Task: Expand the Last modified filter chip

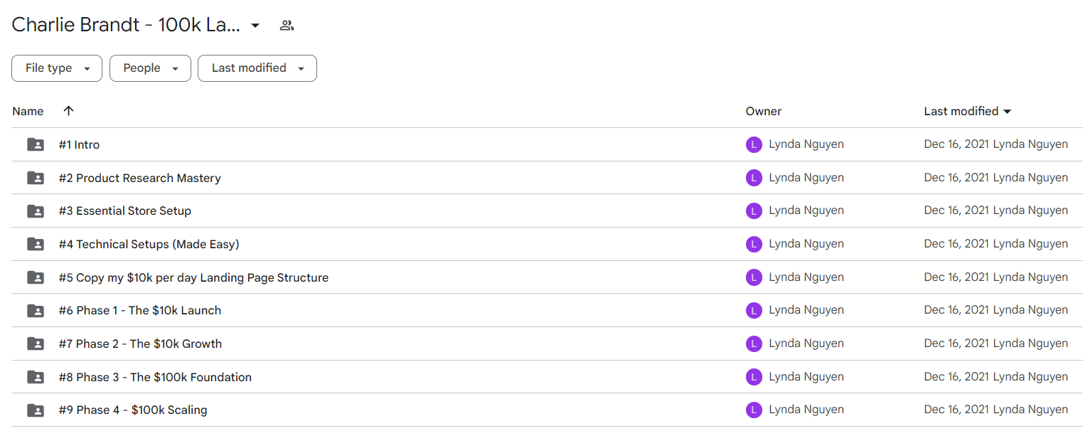Action: coord(257,68)
